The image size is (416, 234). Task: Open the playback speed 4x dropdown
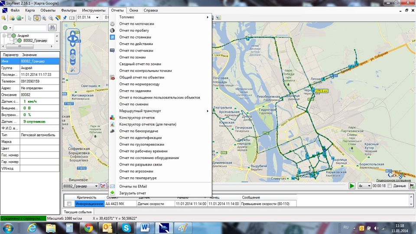(369, 186)
